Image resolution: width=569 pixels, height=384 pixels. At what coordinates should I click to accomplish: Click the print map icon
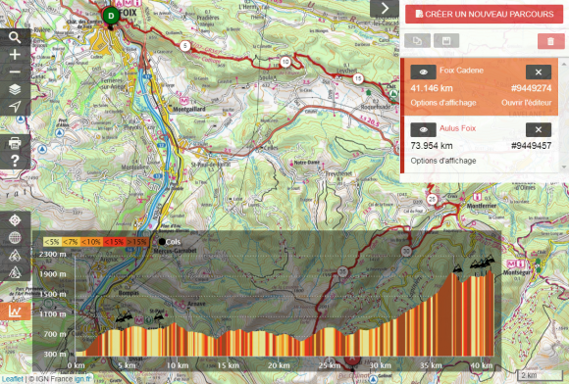pyautogui.click(x=15, y=143)
